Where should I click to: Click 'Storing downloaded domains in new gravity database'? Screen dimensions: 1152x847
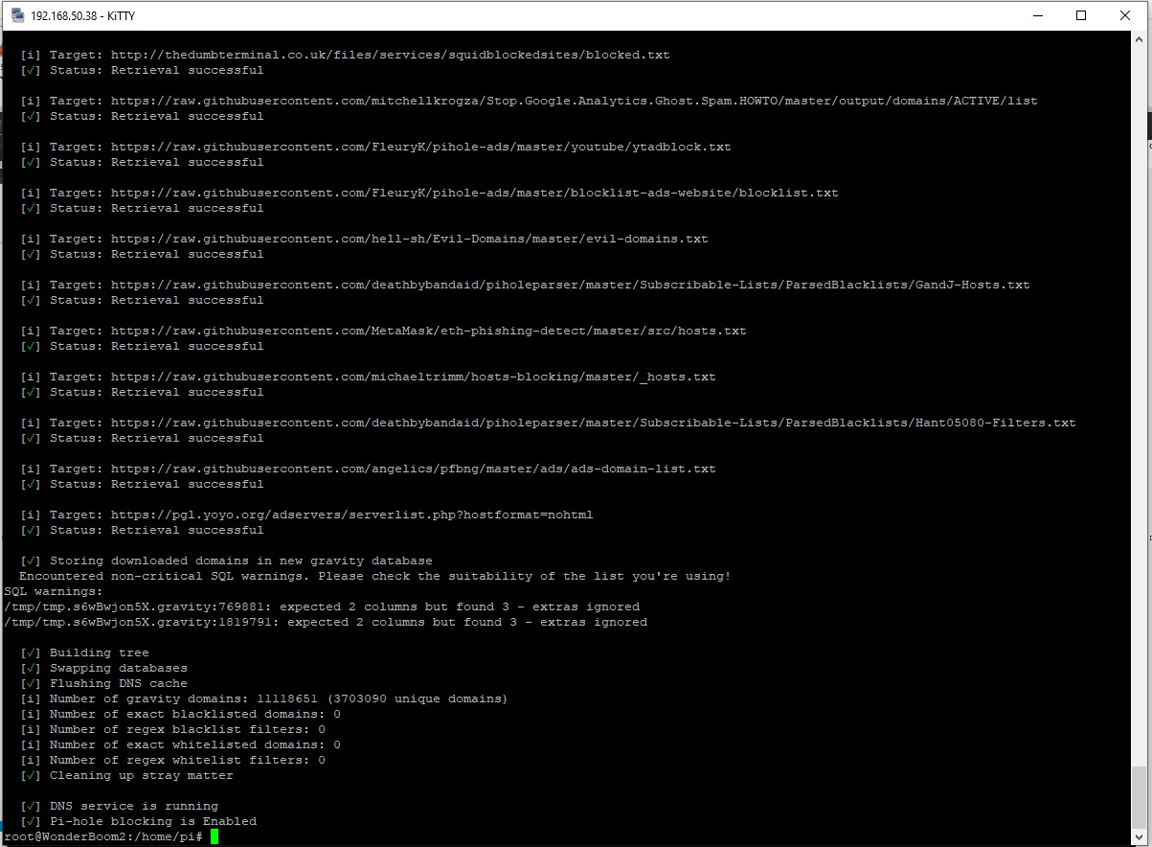(240, 561)
